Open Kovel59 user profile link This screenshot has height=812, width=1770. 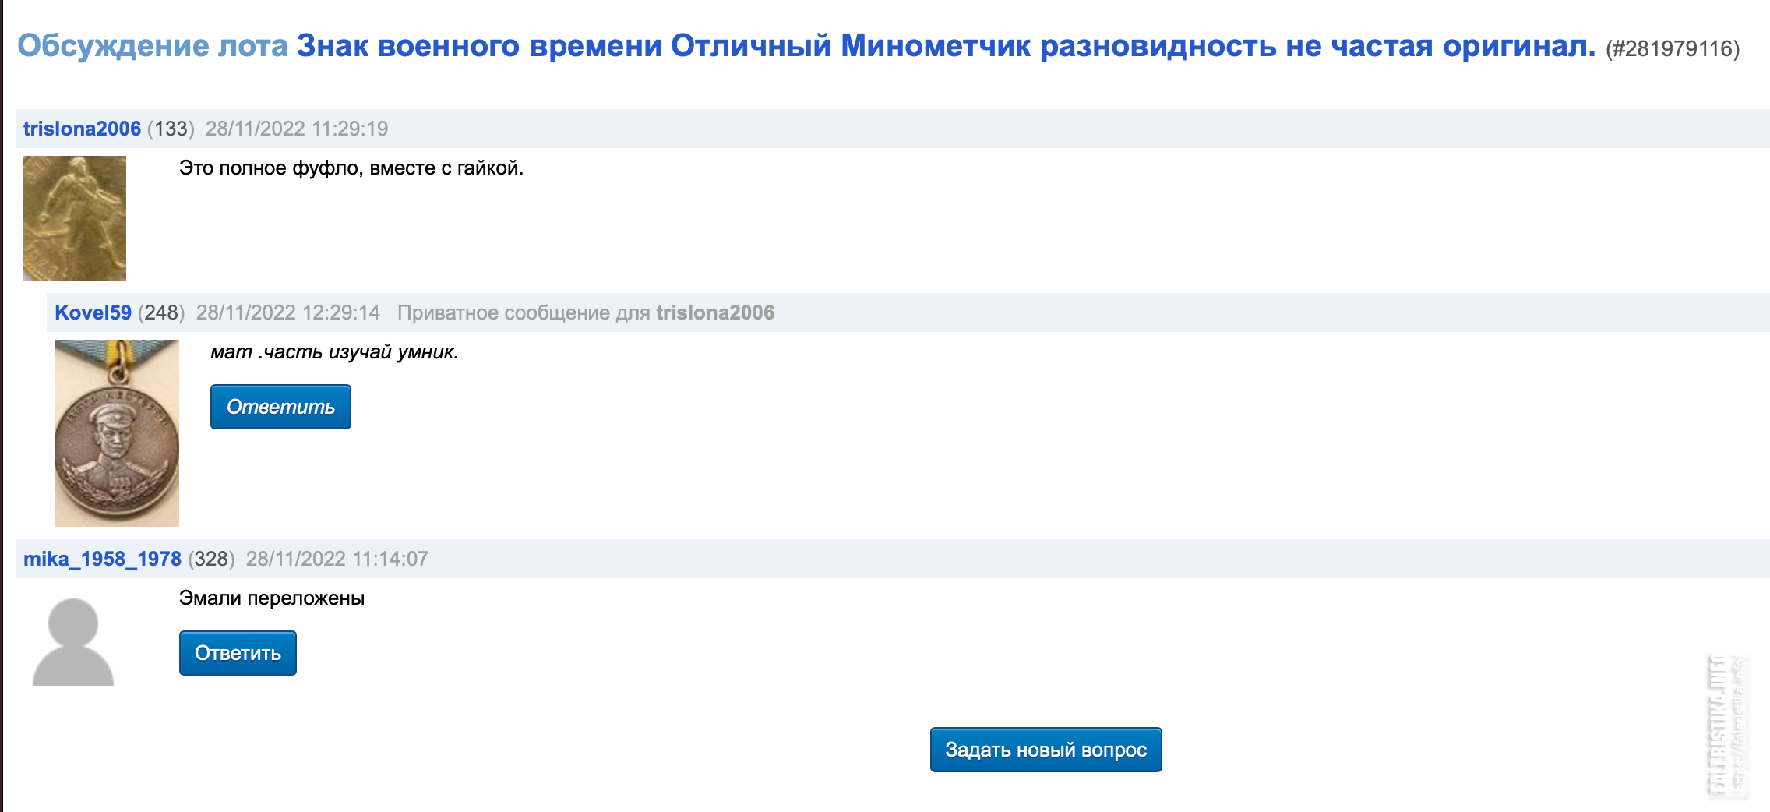93,312
